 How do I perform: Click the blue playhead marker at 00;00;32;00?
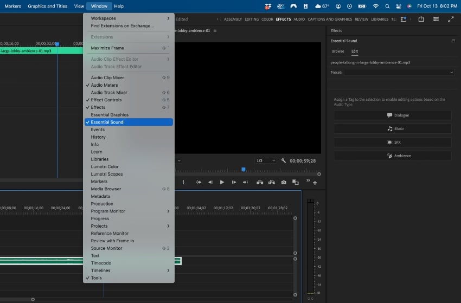coord(57,44)
